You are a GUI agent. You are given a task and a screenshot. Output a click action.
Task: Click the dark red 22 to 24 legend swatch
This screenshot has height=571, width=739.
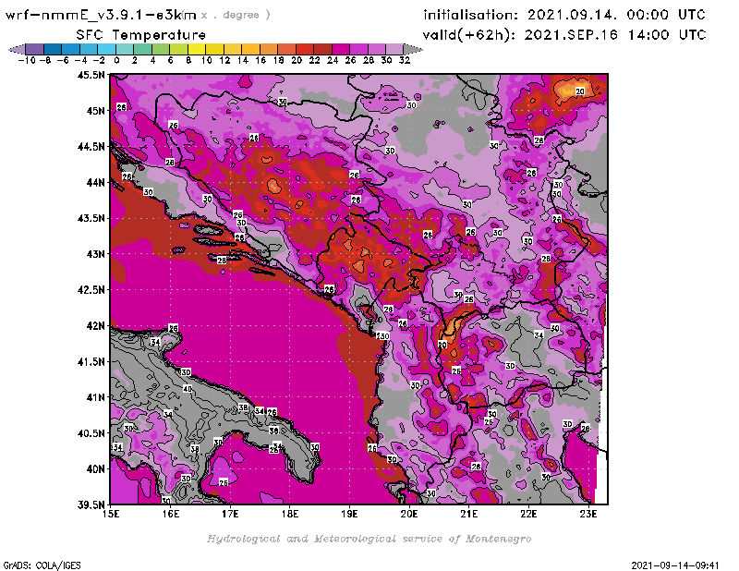pyautogui.click(x=321, y=49)
